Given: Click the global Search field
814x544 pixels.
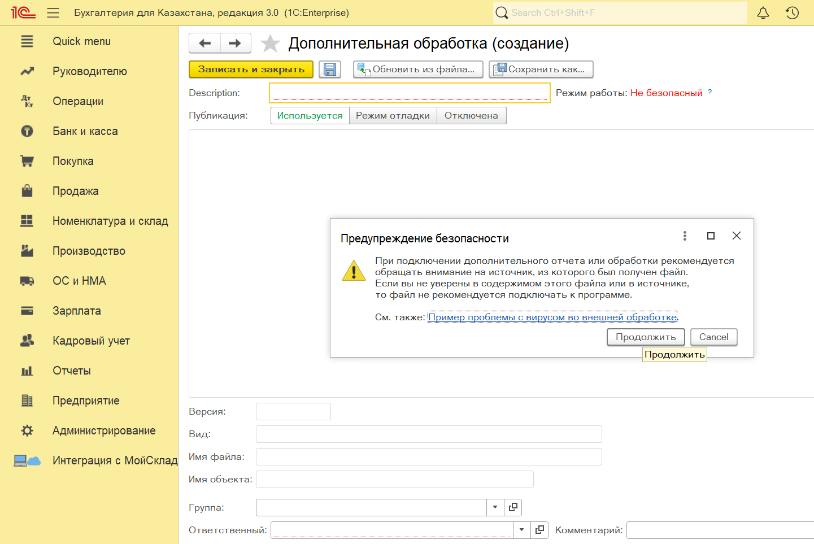Looking at the screenshot, I should pos(620,12).
